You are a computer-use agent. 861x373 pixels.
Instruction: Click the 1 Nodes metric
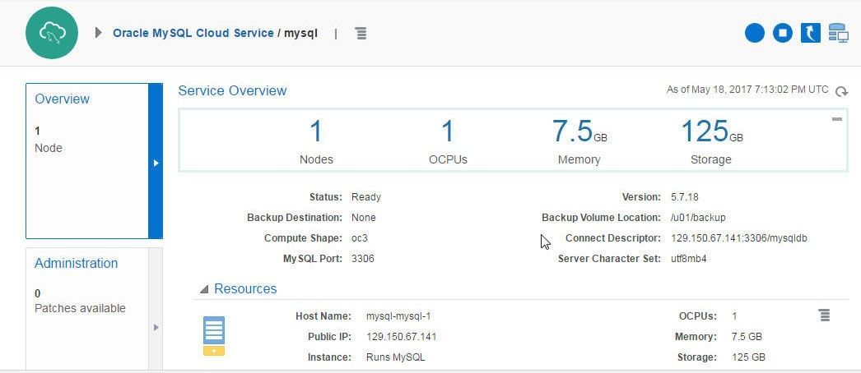[x=316, y=142]
